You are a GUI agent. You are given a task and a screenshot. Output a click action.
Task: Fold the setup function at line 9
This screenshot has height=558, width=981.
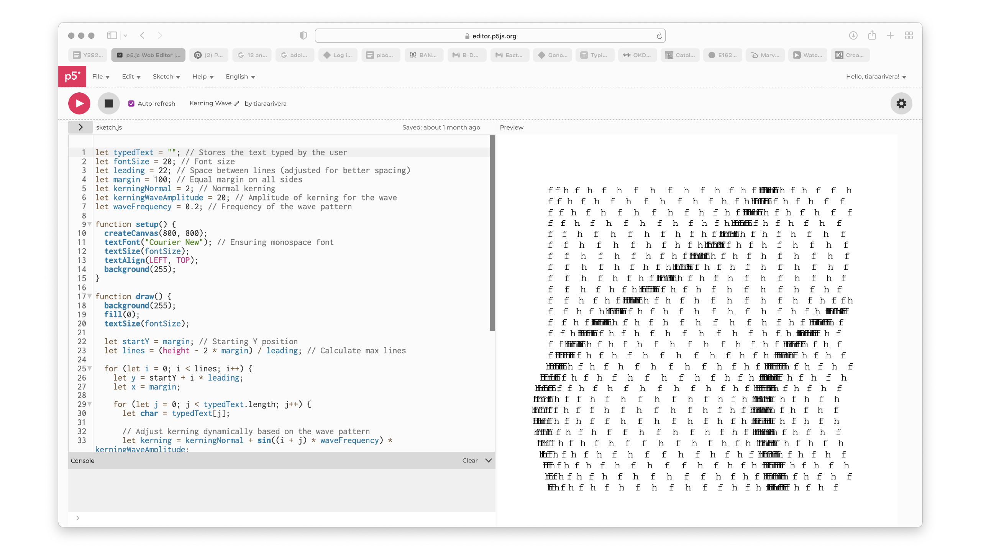point(89,224)
